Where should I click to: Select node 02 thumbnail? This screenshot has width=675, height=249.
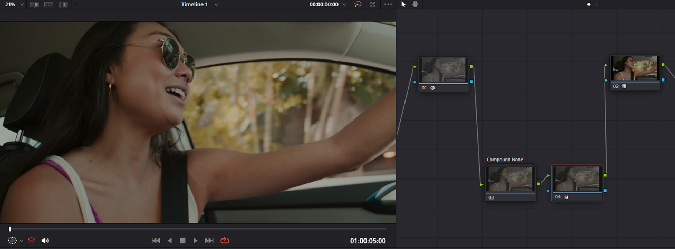pos(635,68)
